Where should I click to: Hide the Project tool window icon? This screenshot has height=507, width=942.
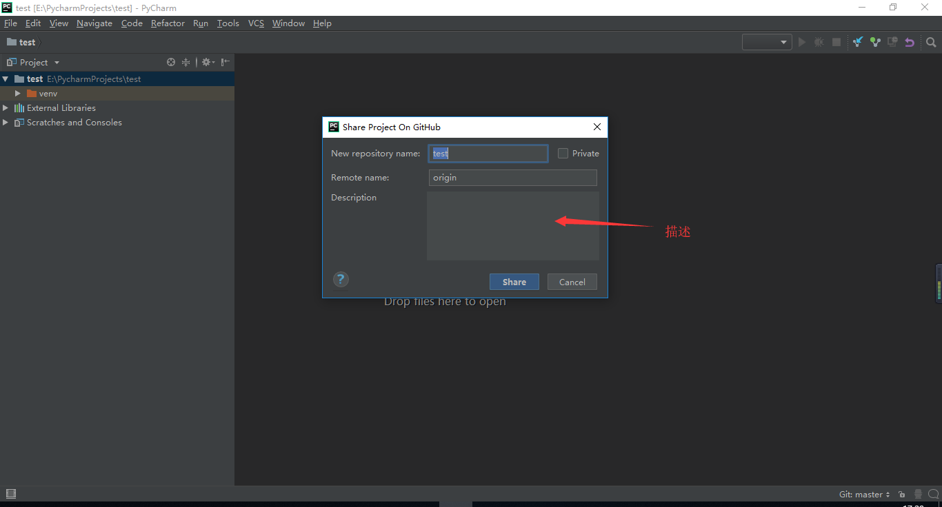pyautogui.click(x=226, y=62)
